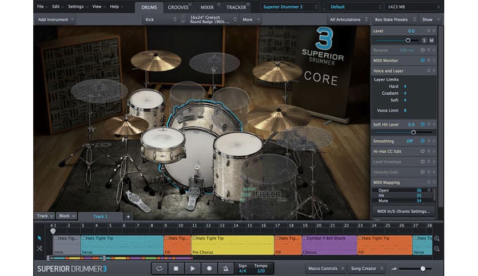Open MIDI In/E-Drums Settings
Screen dimensions: 478x276
(x=404, y=211)
